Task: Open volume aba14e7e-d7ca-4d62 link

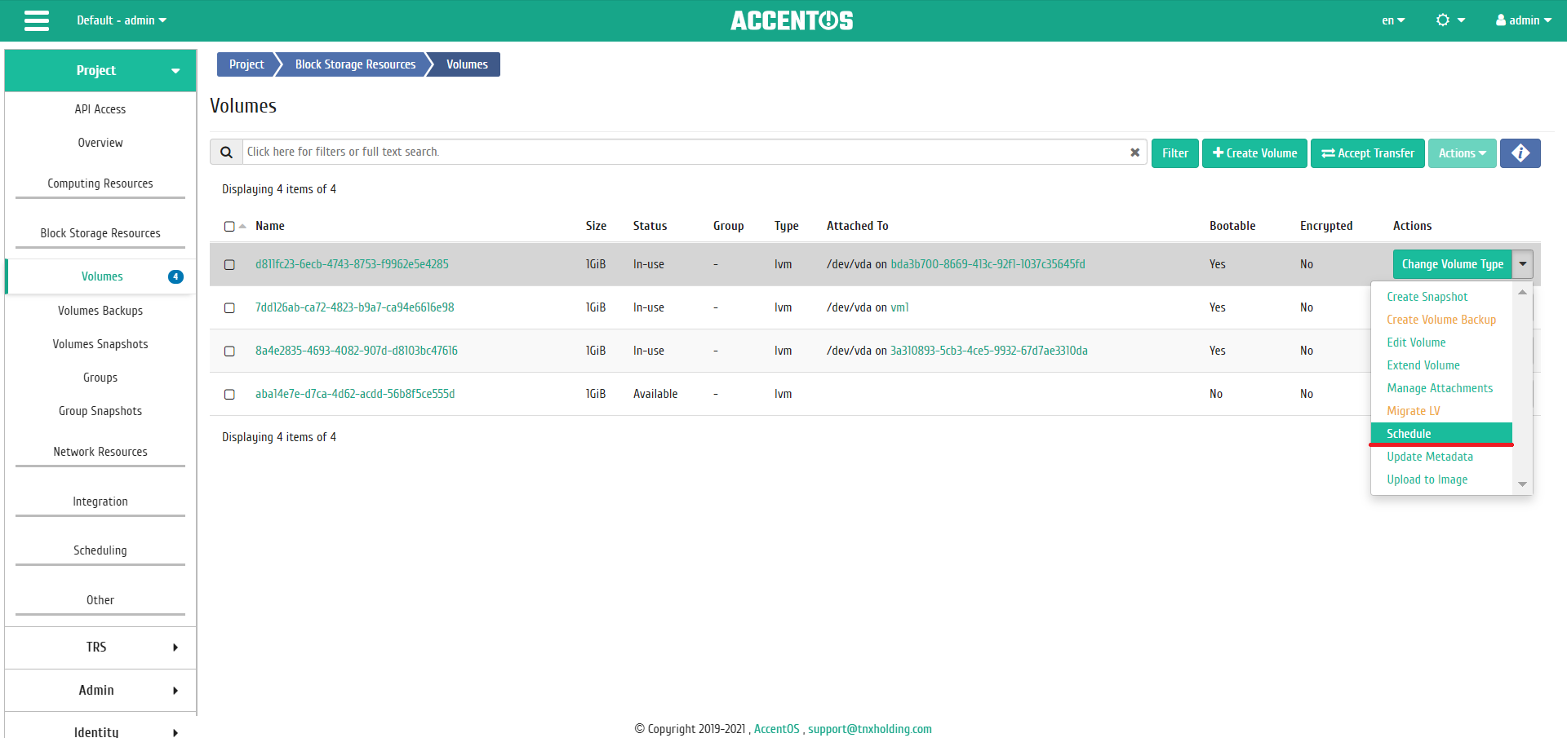Action: click(355, 394)
